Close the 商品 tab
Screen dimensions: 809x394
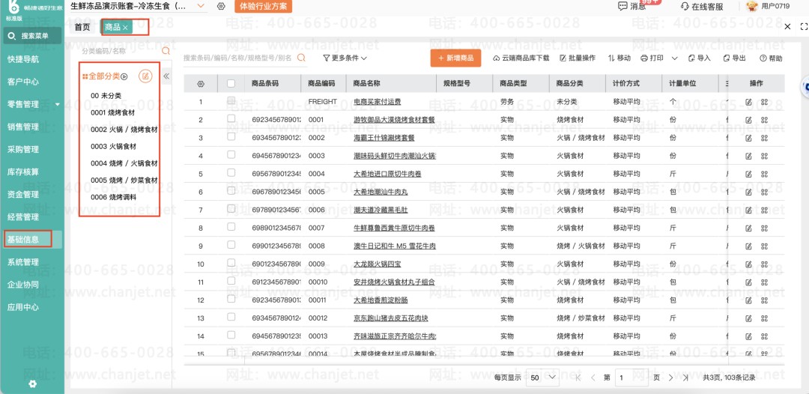[x=125, y=28]
